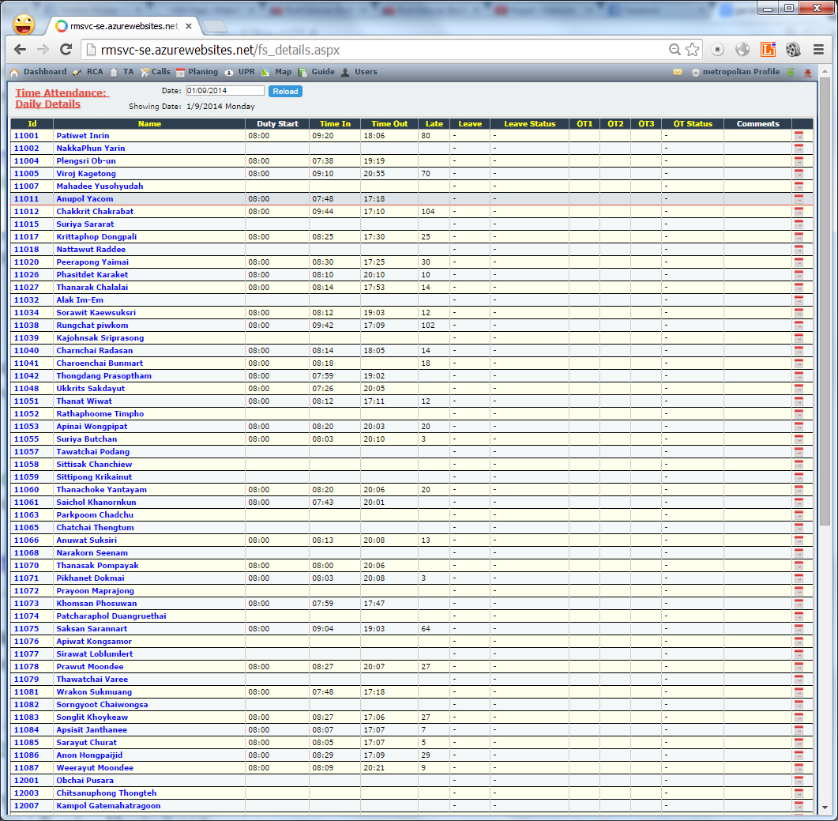Click the Name column header
This screenshot has width=838, height=821.
(149, 123)
